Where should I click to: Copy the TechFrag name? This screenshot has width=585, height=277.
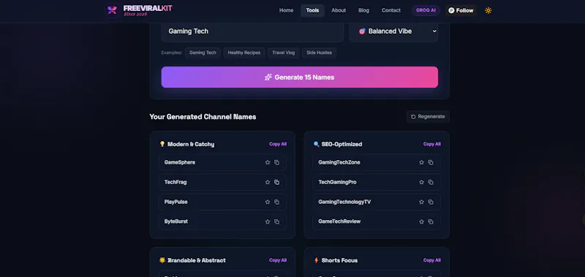(x=277, y=182)
